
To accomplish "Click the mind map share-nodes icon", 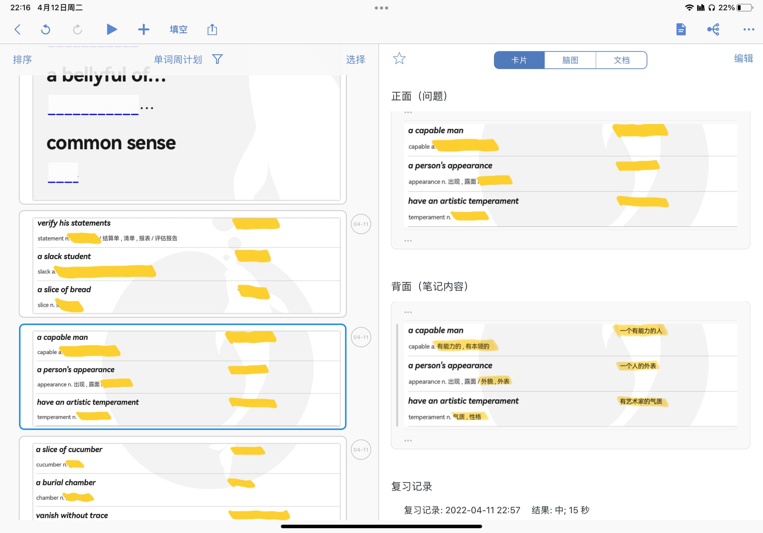I will (x=713, y=29).
